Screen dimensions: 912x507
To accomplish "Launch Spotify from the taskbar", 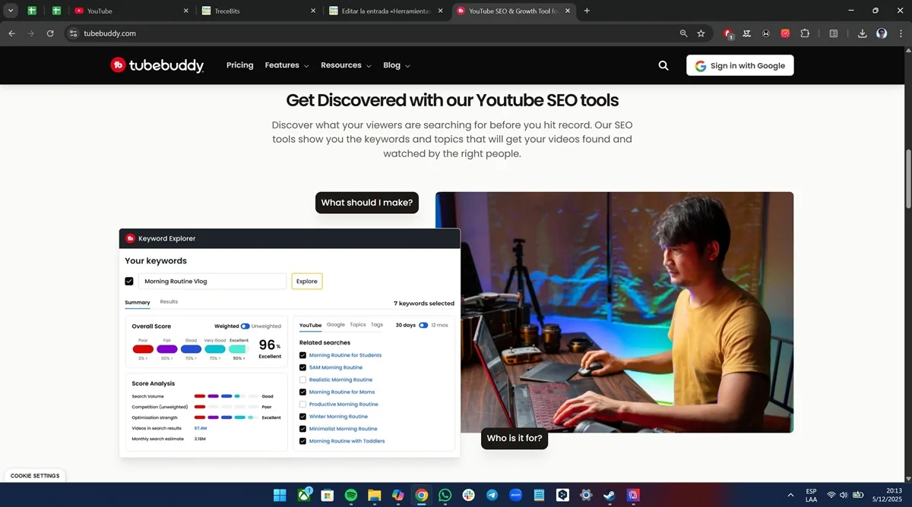I will (350, 494).
